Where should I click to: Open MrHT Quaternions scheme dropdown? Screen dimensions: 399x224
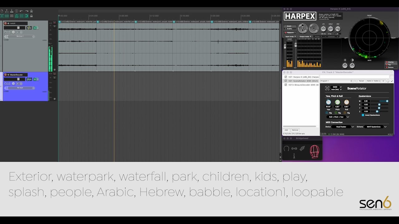[x=375, y=127]
